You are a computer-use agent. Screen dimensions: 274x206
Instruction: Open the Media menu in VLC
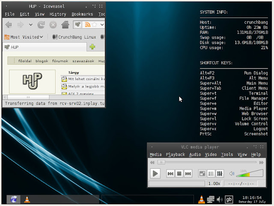155,155
